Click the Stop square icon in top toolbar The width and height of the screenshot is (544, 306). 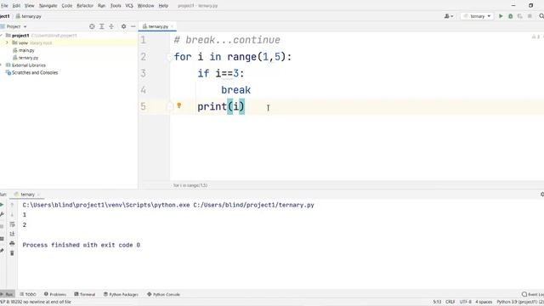tap(530, 16)
